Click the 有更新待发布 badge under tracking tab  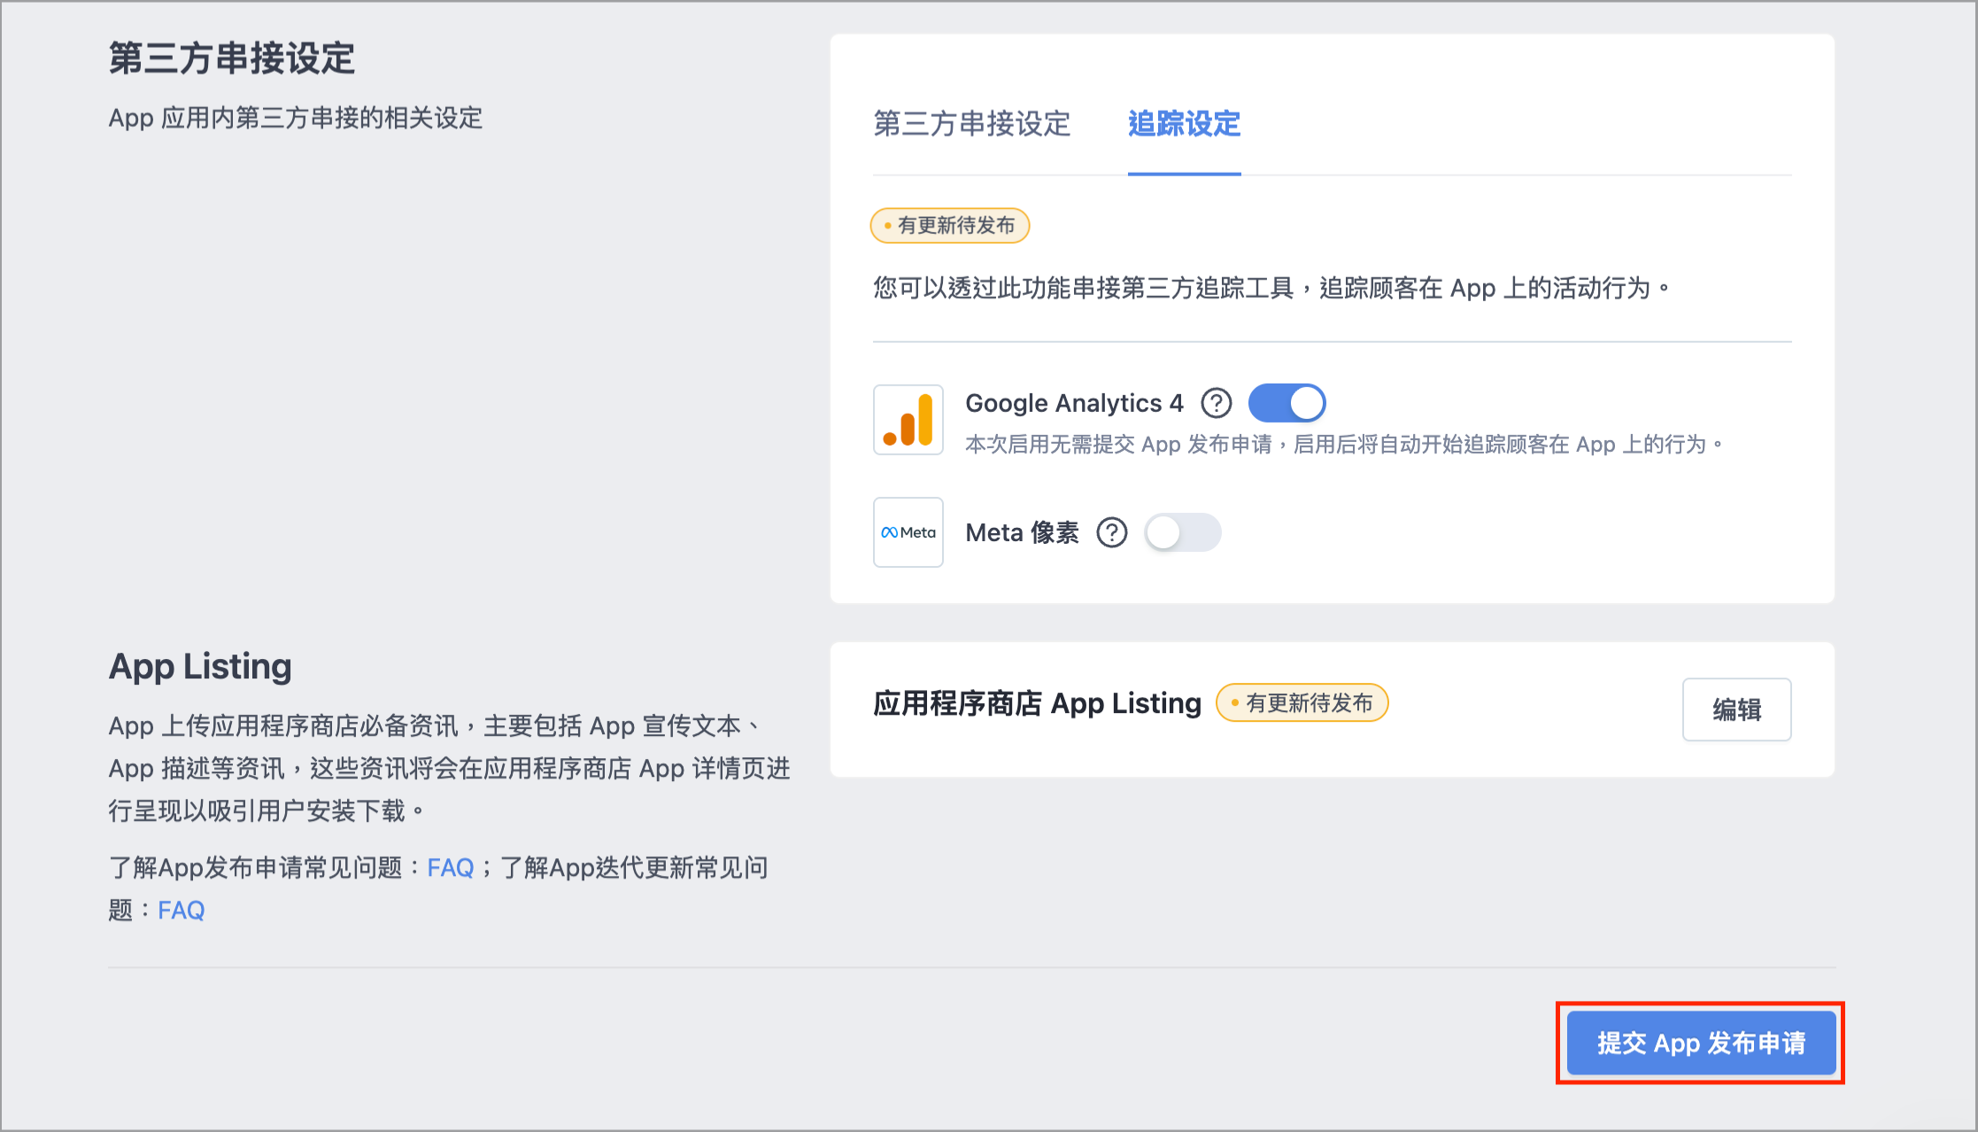[950, 226]
